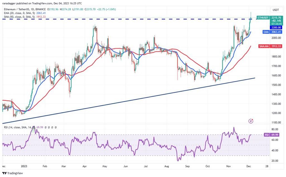
Task: Click the Nov label on time axis
Action: pos(228,166)
